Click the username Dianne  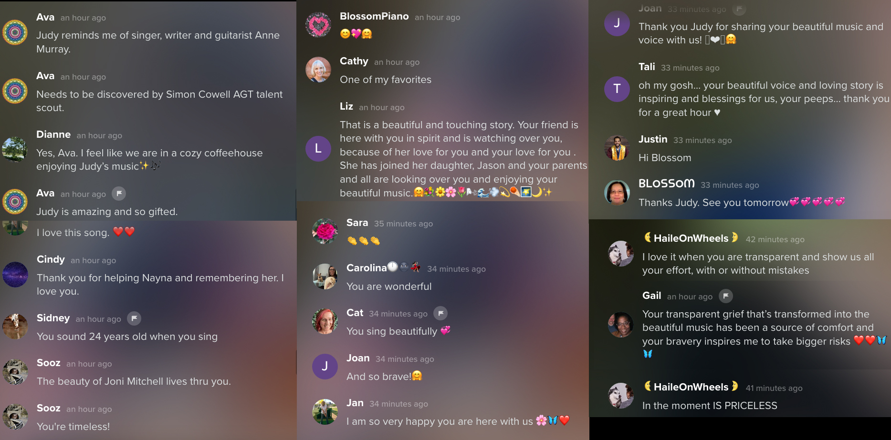[53, 134]
